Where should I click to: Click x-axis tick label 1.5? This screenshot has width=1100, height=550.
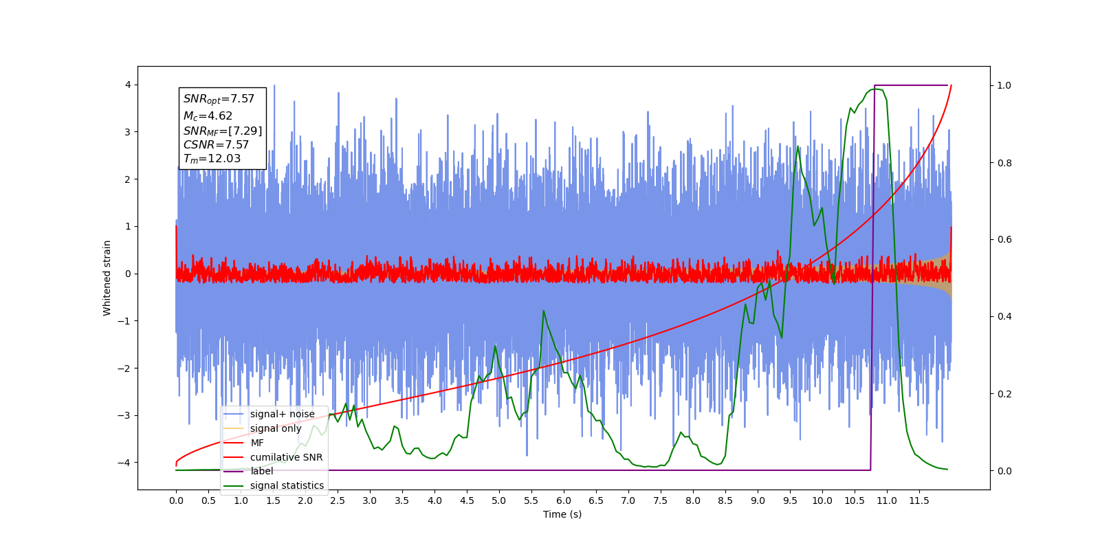[x=273, y=500]
